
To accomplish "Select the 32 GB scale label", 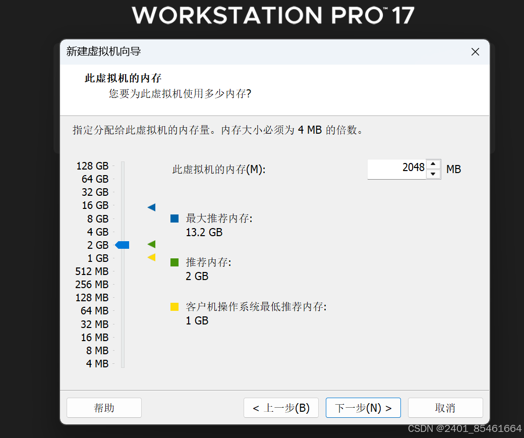I will [95, 192].
